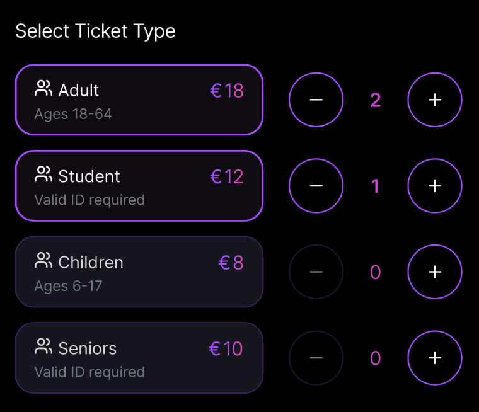Remove one Student ticket

click(x=316, y=186)
